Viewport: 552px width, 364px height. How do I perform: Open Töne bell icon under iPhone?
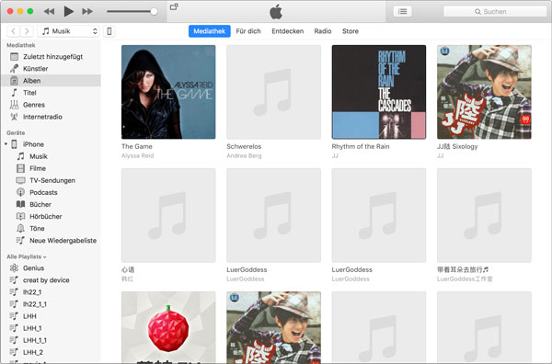(21, 228)
